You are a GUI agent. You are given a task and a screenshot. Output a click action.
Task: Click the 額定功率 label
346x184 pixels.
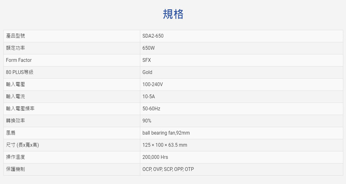pos(15,48)
